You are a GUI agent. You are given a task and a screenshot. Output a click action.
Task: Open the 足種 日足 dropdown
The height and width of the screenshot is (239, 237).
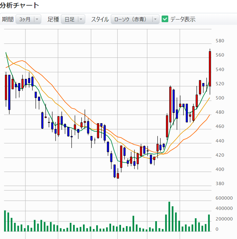pos(73,20)
